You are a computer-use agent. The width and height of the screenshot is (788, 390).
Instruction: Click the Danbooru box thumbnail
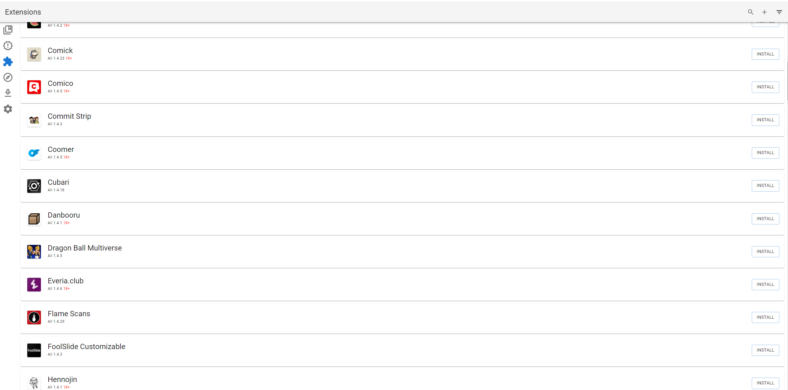[34, 219]
